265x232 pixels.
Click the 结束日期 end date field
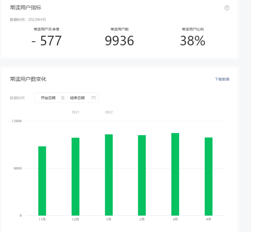[x=77, y=98]
